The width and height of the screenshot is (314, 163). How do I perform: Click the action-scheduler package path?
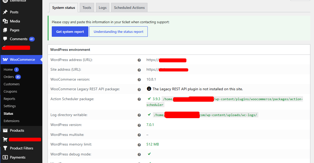click(x=225, y=102)
